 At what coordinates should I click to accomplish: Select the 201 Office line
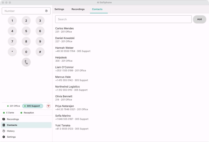pos(13,106)
